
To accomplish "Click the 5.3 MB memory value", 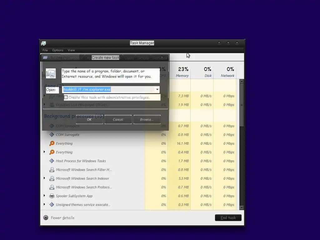I will 183,178.
